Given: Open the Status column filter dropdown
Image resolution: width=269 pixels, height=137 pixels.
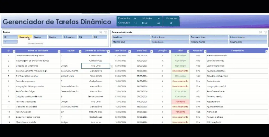Looking at the screenshot, I should tap(188, 52).
